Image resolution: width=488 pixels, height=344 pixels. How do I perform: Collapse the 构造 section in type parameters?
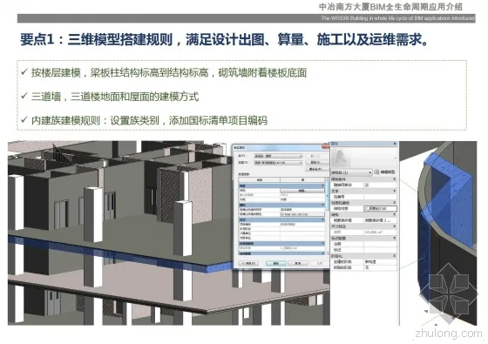[x=322, y=185]
